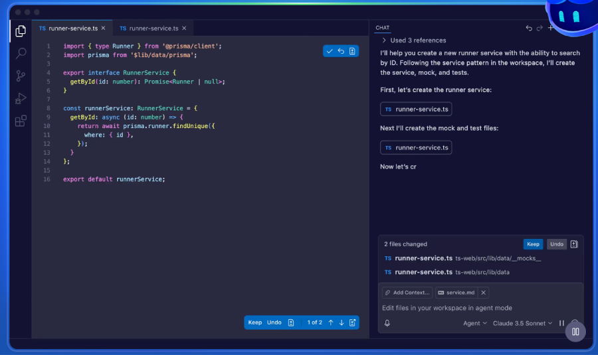The image size is (598, 355).
Task: Open runner-service.ts in ts-web/src/lib/data changed file
Action: tap(447, 272)
